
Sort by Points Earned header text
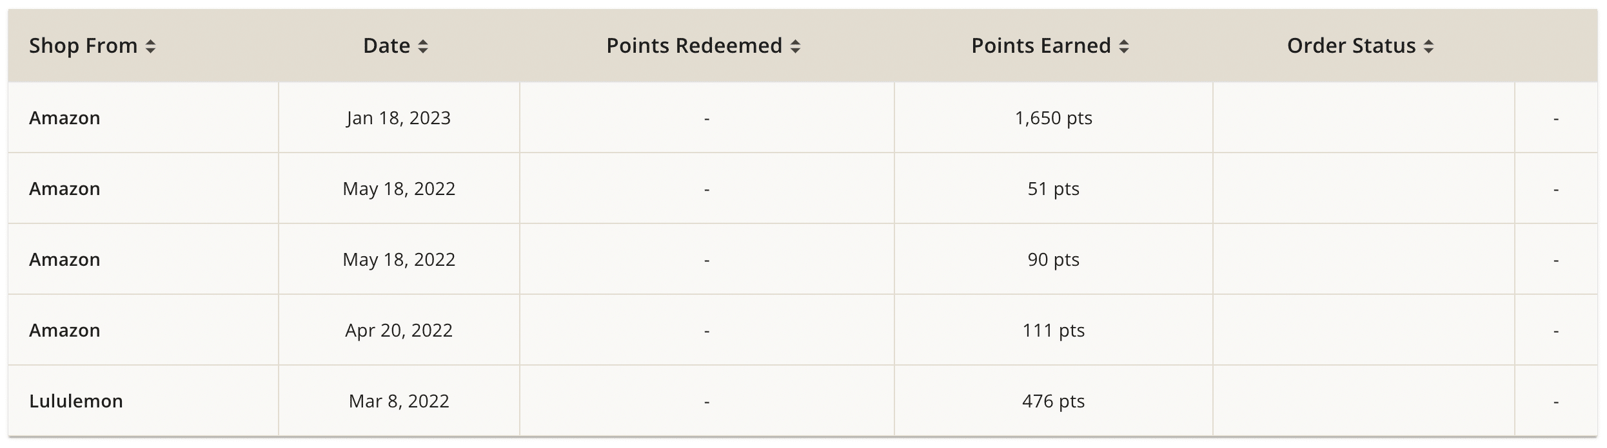point(1041,46)
